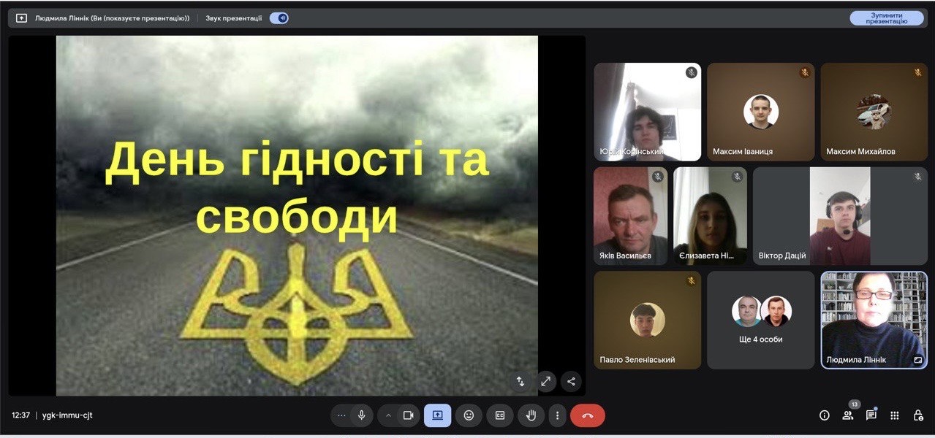Image resolution: width=935 pixels, height=438 pixels.
Task: Open the send reaction emoji panel
Action: coord(469,415)
